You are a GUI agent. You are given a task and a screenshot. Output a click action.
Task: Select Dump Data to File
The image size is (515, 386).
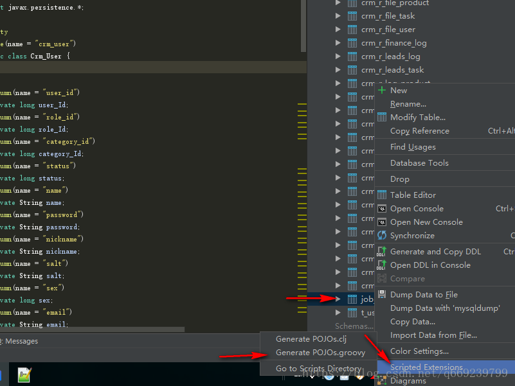[x=445, y=294]
